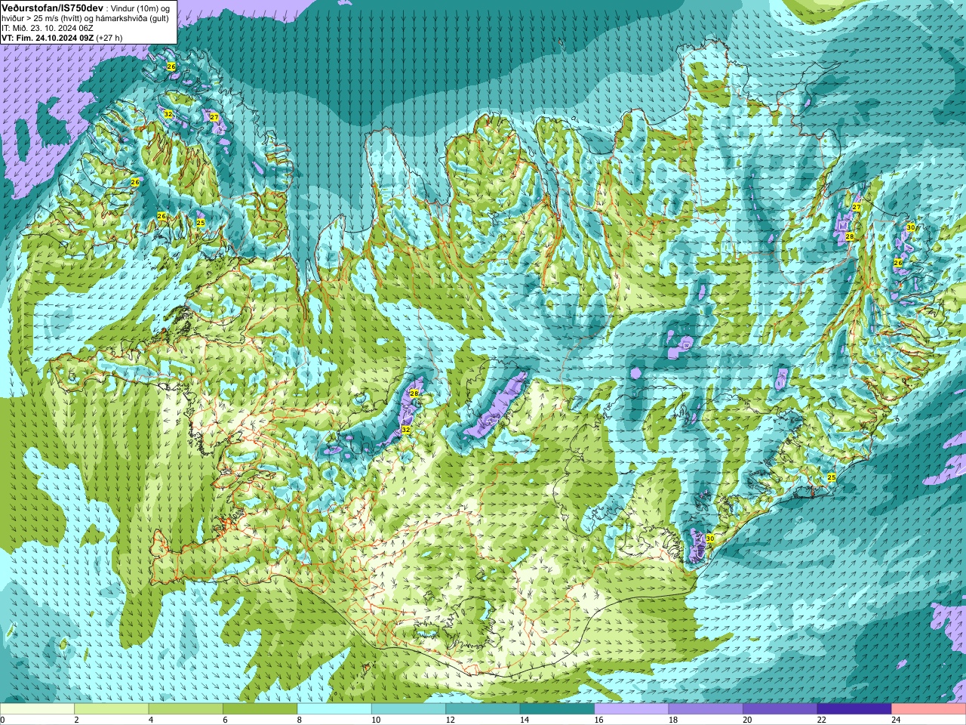This screenshot has width=966, height=725.
Task: Click the 28 gust marker directly above a 32 marker
Action: 414,393
